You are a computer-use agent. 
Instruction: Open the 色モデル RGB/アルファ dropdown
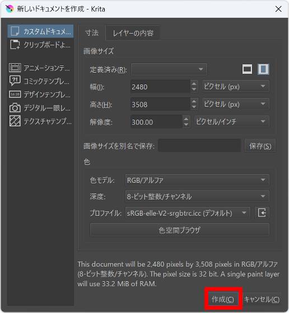197,180
